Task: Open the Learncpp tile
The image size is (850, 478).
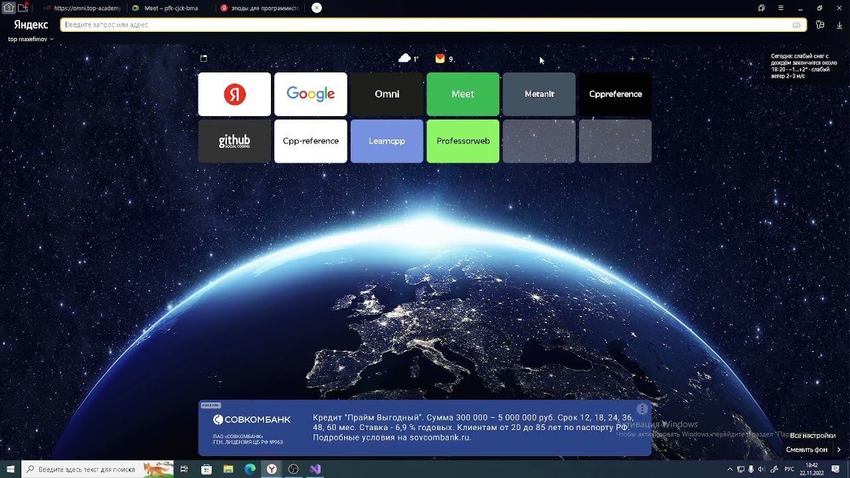Action: pos(386,141)
